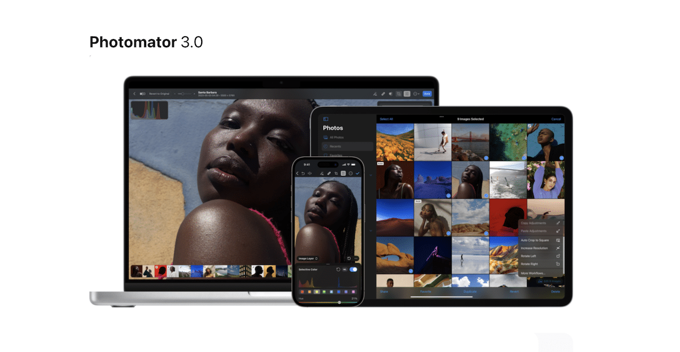The width and height of the screenshot is (680, 352).
Task: Toggle the Selective Color switch off
Action: pos(353,269)
